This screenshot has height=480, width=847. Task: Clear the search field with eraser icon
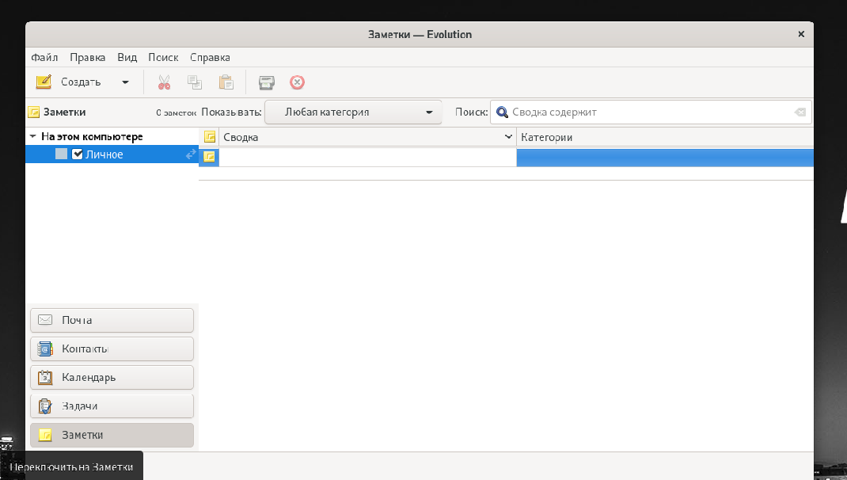[x=800, y=112]
